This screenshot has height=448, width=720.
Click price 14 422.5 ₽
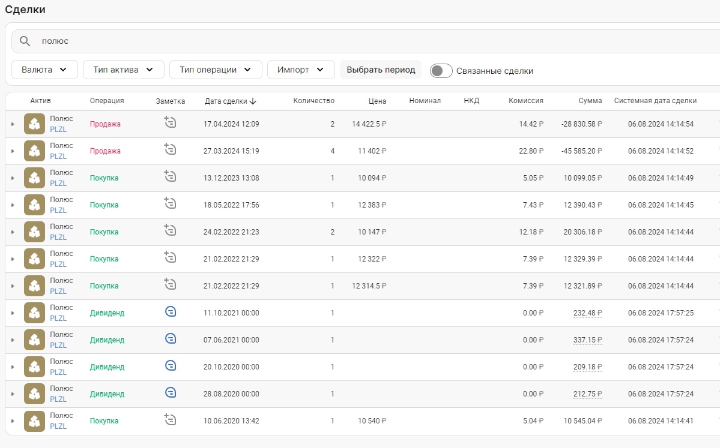click(x=369, y=124)
